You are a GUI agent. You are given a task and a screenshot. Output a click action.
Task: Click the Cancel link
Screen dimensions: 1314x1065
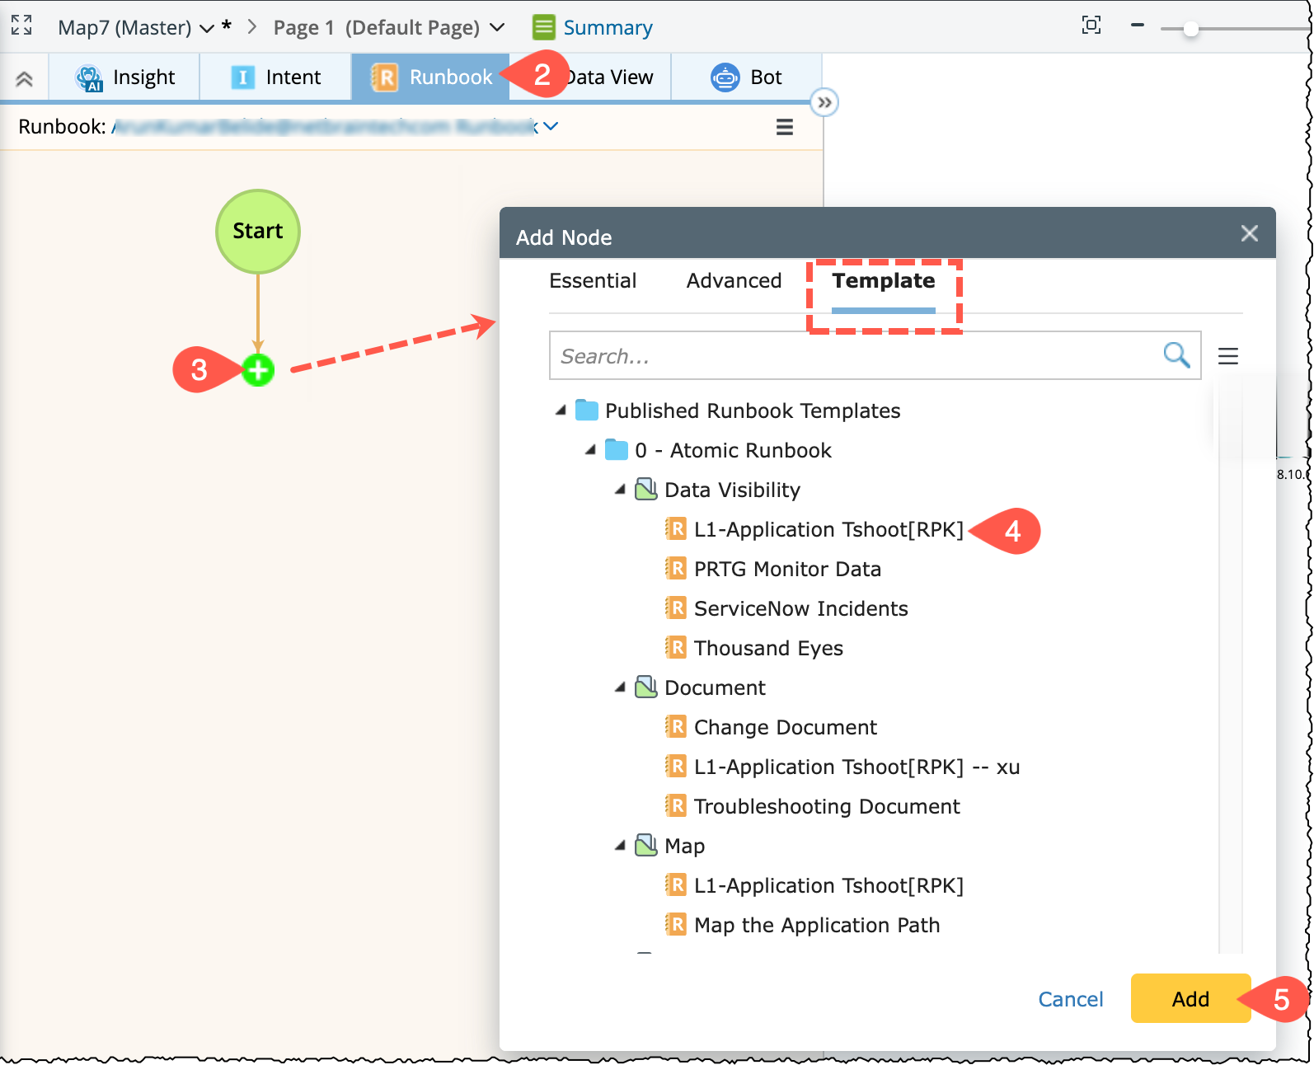point(1070,999)
